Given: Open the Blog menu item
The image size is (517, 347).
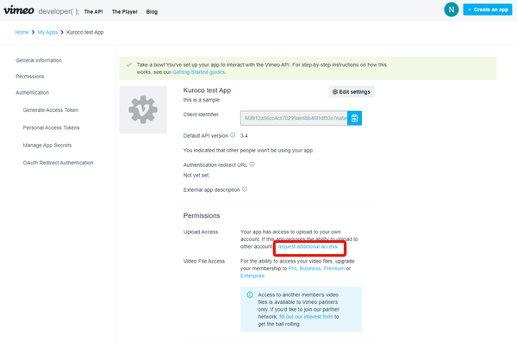Looking at the screenshot, I should pyautogui.click(x=152, y=11).
